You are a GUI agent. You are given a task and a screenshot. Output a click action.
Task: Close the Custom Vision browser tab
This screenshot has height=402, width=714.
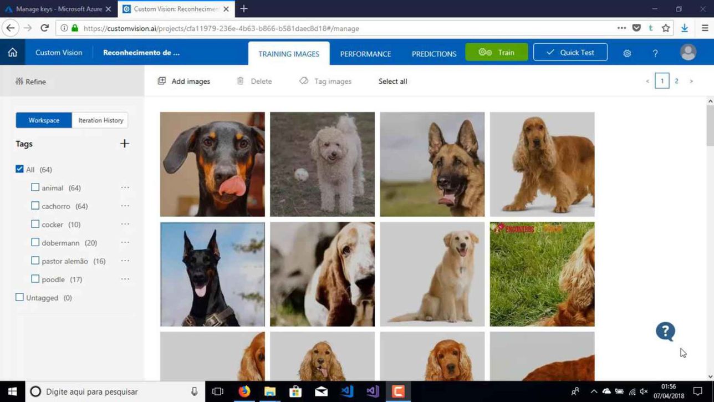(226, 9)
